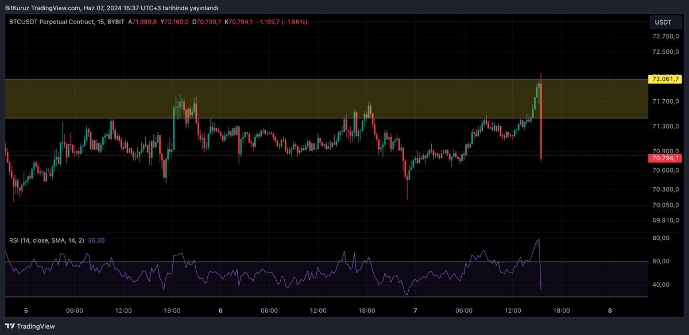
Task: Click the 72.750,0 price axis label
Action: pyautogui.click(x=665, y=36)
